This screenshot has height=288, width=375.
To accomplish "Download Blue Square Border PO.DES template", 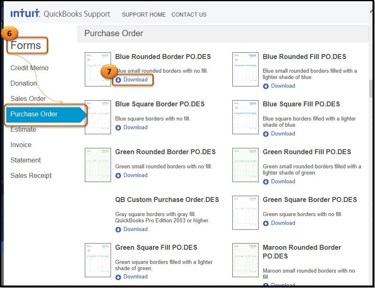I will (136, 128).
